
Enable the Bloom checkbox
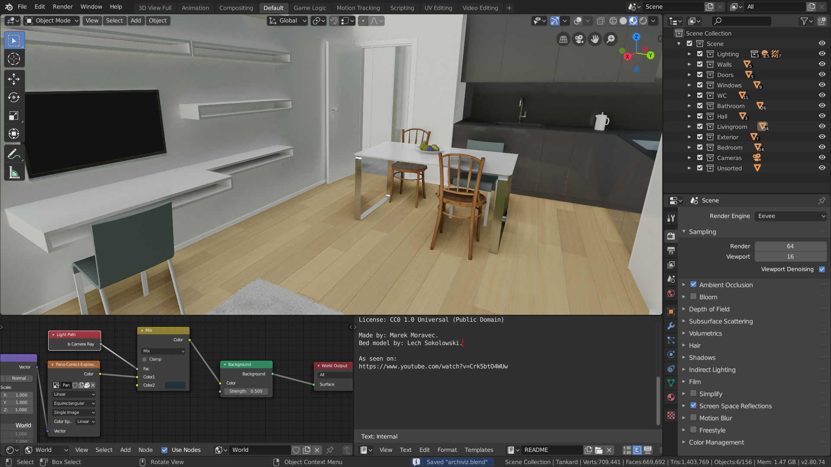click(x=693, y=297)
